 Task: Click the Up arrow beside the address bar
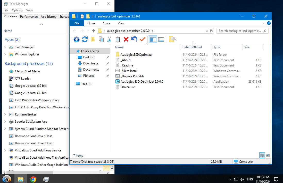(94, 31)
